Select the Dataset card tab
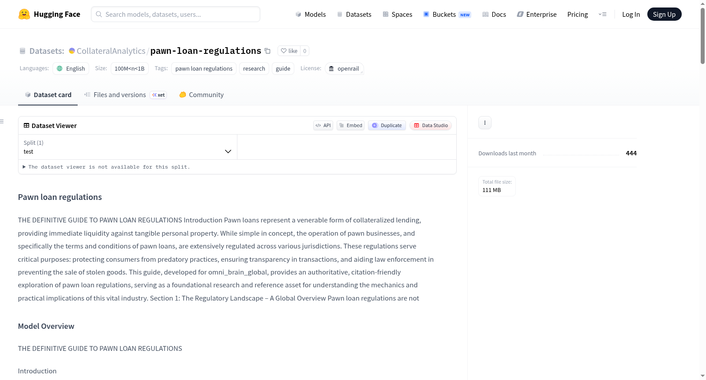Viewport: 706px width, 380px height. point(48,95)
